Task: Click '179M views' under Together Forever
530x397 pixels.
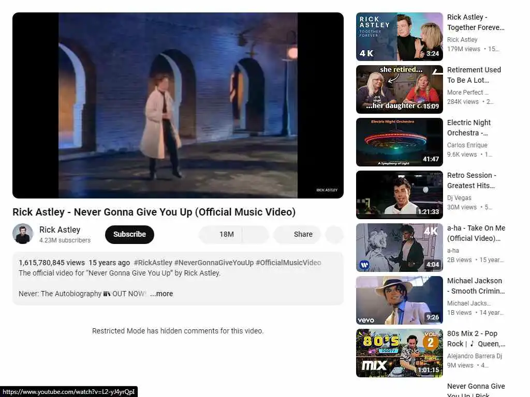Action: [463, 49]
